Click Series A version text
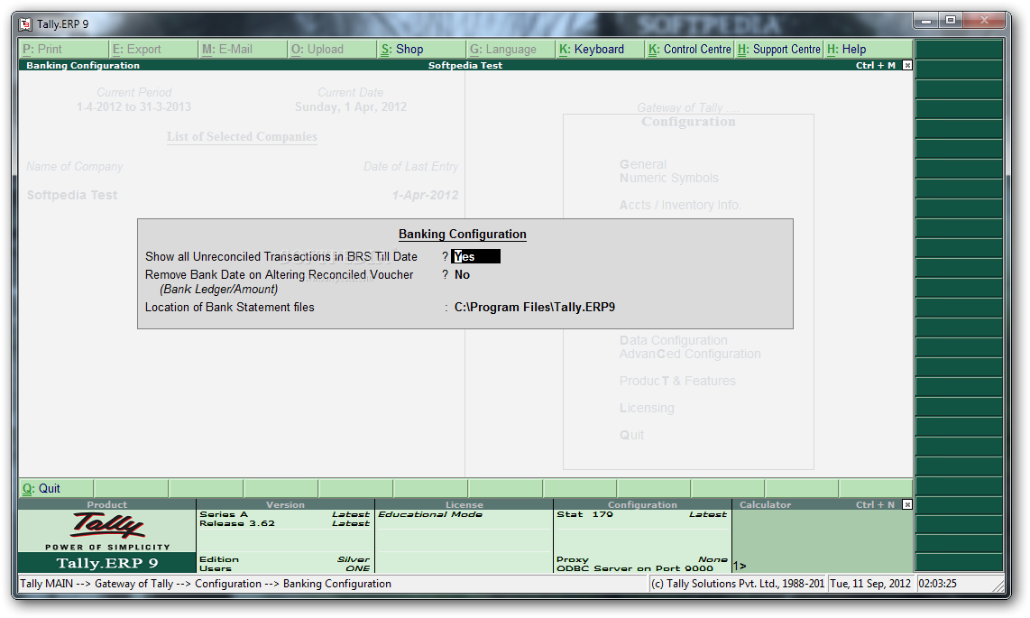The height and width of the screenshot is (618, 1030). [x=224, y=514]
